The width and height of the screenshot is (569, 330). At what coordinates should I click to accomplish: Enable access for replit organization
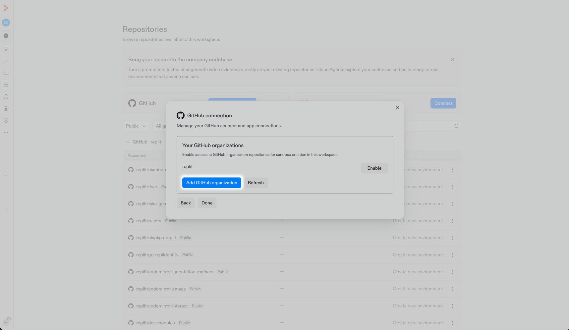(x=374, y=168)
